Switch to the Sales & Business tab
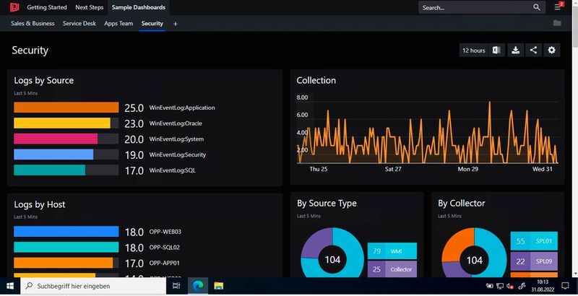This screenshot has width=578, height=296. (x=33, y=23)
